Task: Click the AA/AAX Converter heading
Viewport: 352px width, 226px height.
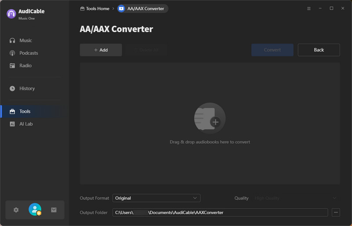Action: pos(116,29)
